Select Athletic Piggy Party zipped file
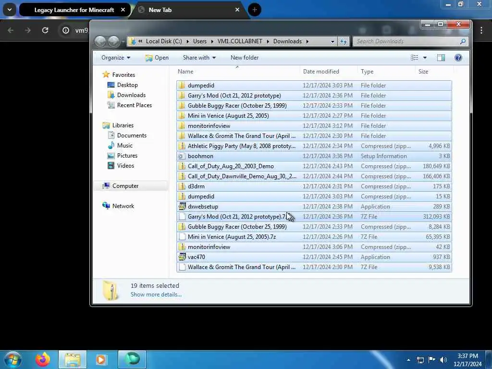Viewport: 492px width, 369px height. (314, 146)
